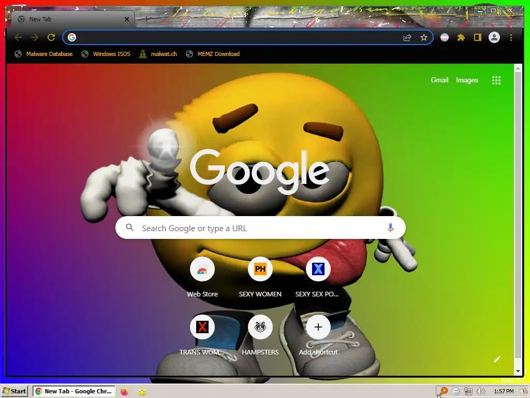Close the New Tab tab
Screen dimensions: 530x398
(x=127, y=19)
